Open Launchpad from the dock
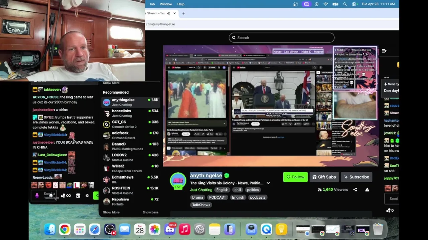The height and width of the screenshot is (240, 428). (80, 229)
